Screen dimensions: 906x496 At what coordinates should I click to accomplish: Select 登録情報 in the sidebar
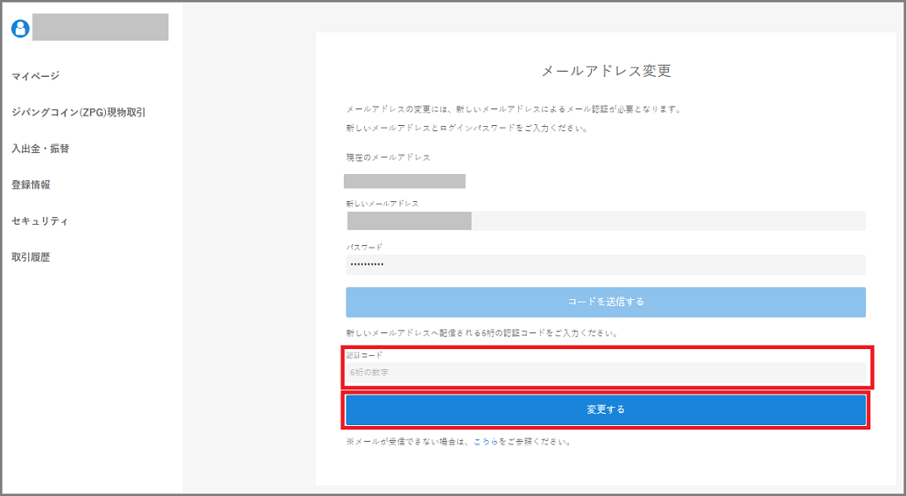(31, 185)
